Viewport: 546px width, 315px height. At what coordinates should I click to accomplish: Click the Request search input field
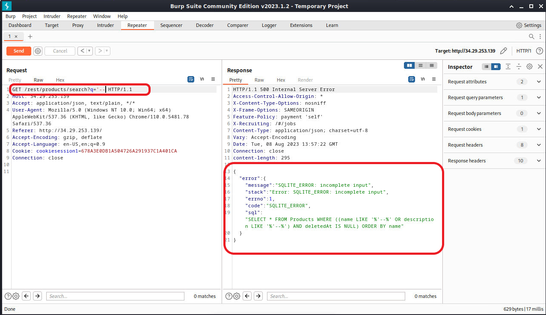click(115, 296)
